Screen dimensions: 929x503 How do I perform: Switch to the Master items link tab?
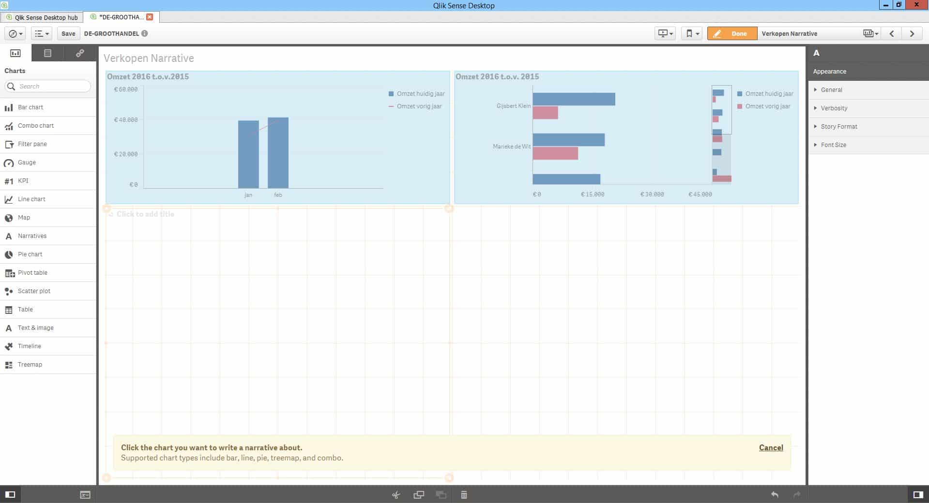(x=80, y=53)
